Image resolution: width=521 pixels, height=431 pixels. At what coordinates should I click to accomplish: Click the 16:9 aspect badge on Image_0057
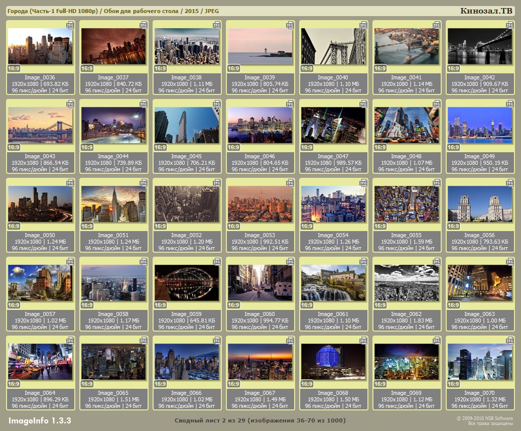coord(14,305)
